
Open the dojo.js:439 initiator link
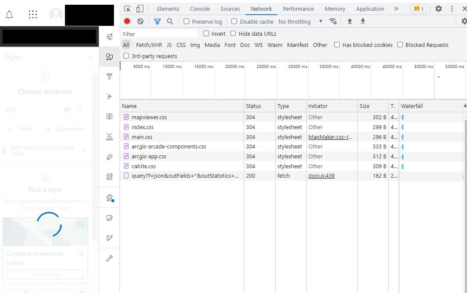pos(321,176)
